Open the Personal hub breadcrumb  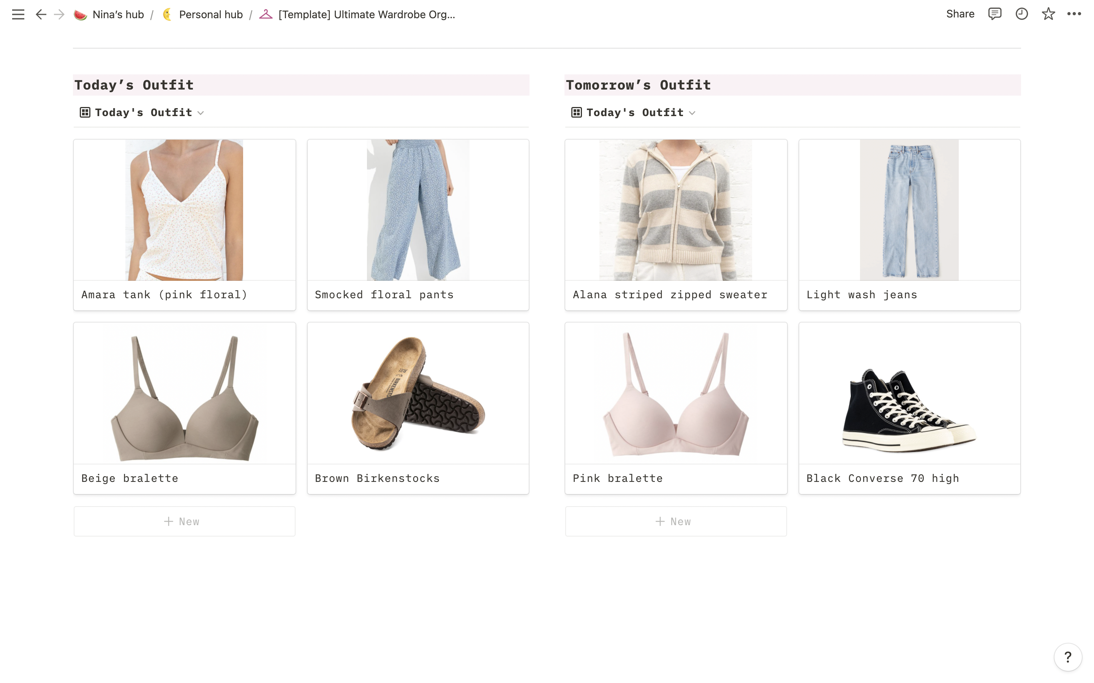click(211, 14)
